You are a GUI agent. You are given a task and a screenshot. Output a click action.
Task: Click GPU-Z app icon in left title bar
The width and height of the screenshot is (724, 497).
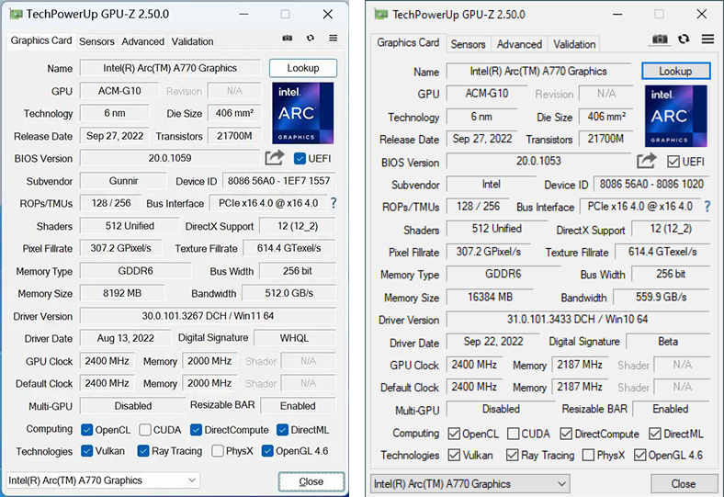click(x=17, y=15)
